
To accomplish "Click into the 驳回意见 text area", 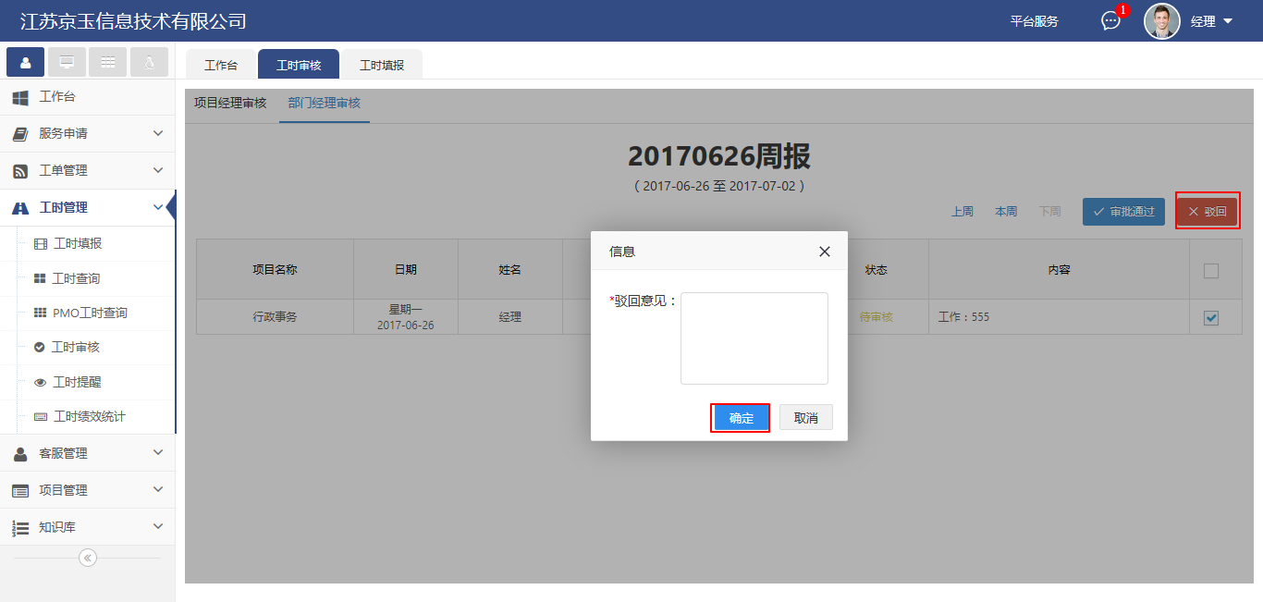I will tap(754, 338).
